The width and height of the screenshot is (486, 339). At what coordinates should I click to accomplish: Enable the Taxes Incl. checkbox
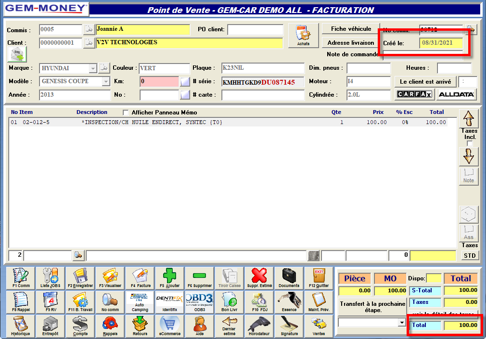click(470, 143)
